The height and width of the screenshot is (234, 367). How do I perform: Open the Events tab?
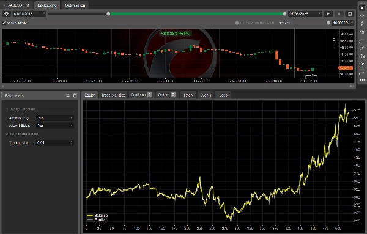(206, 95)
